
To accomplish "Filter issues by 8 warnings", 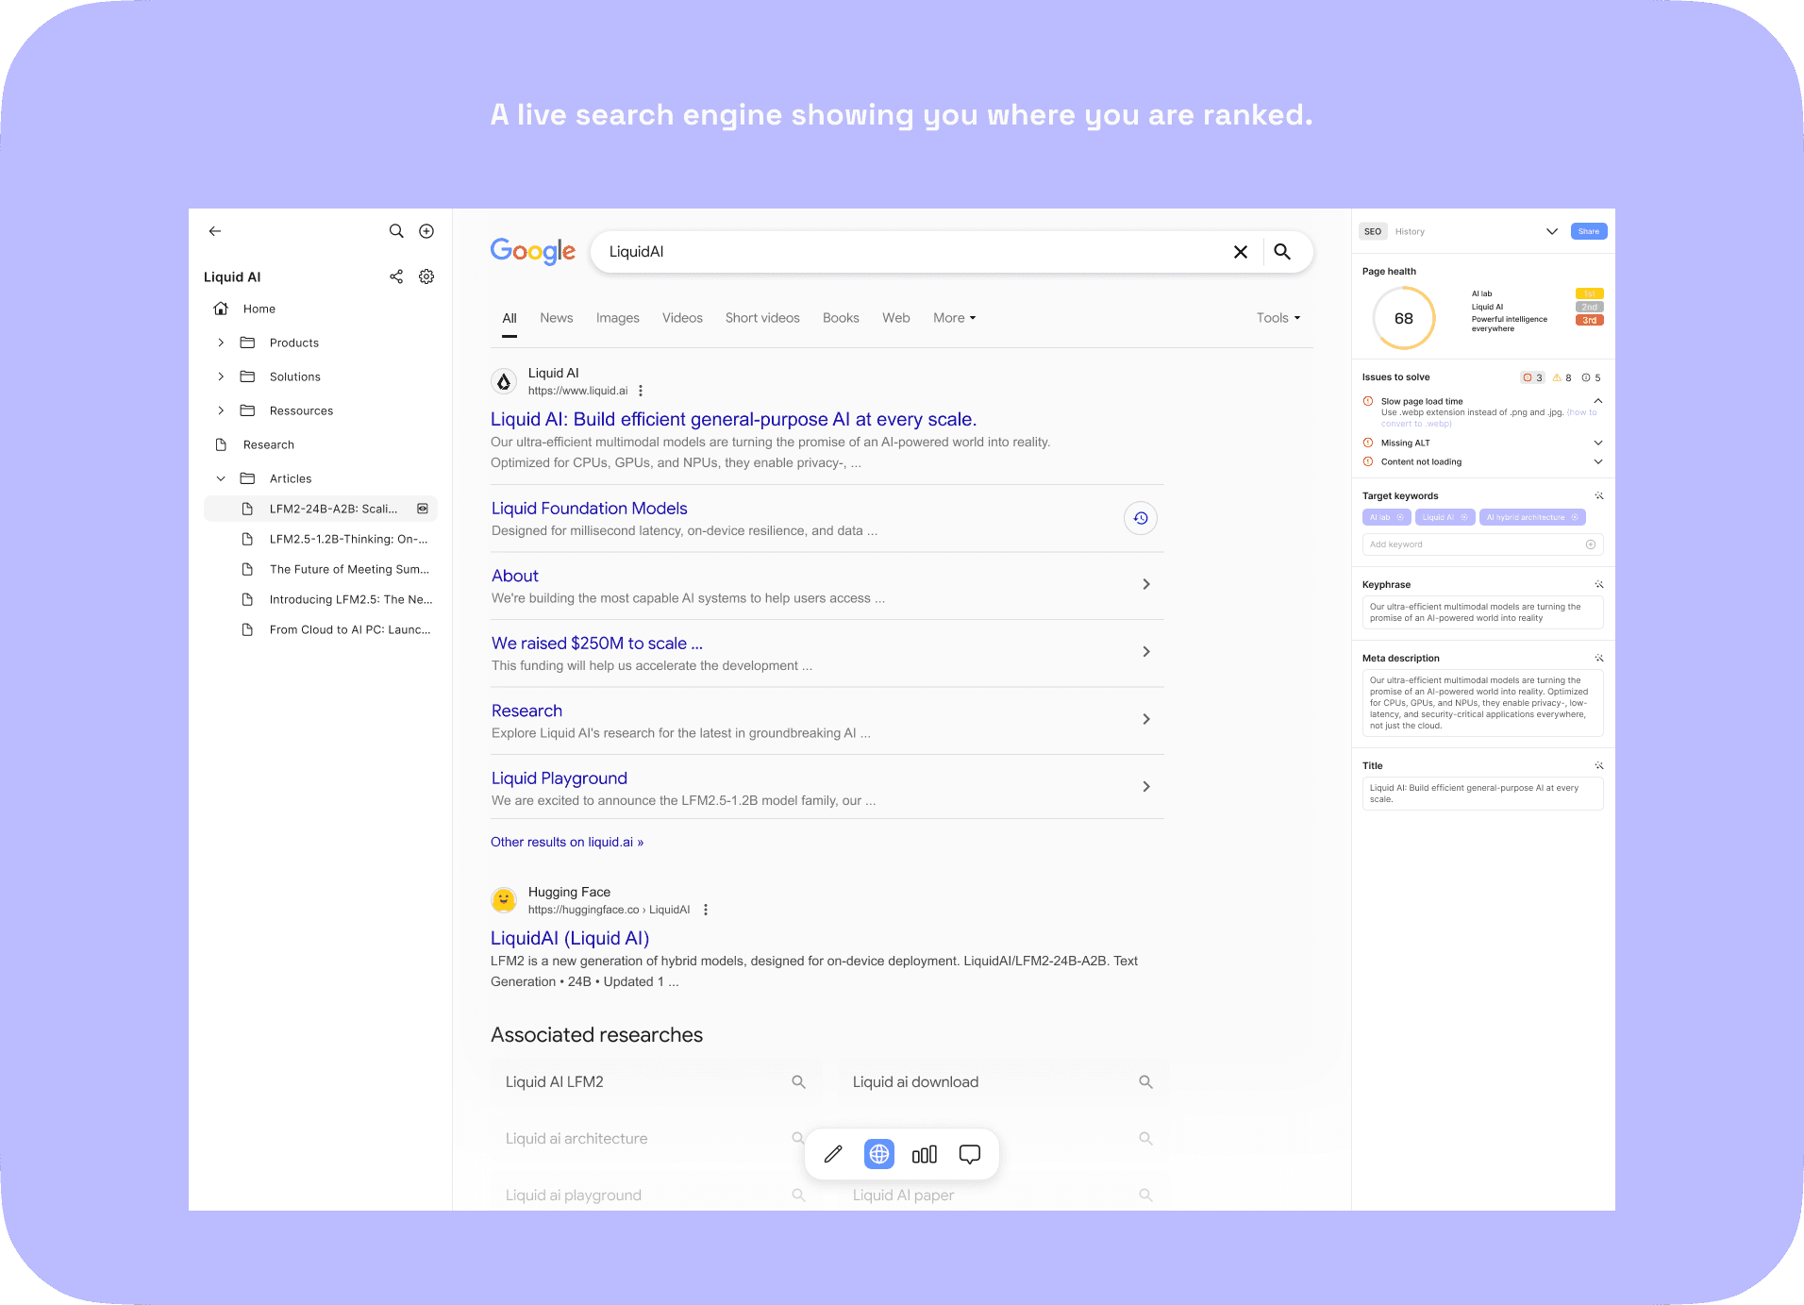I will point(1562,377).
